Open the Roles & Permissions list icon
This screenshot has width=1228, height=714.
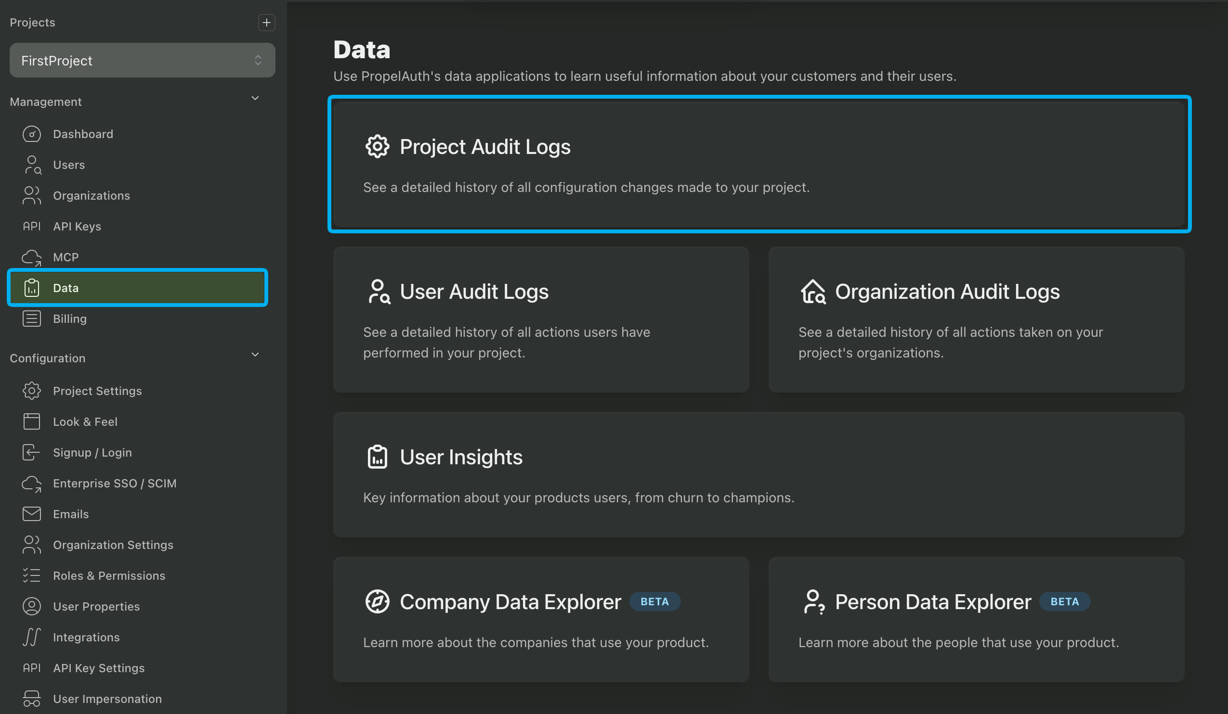point(31,575)
